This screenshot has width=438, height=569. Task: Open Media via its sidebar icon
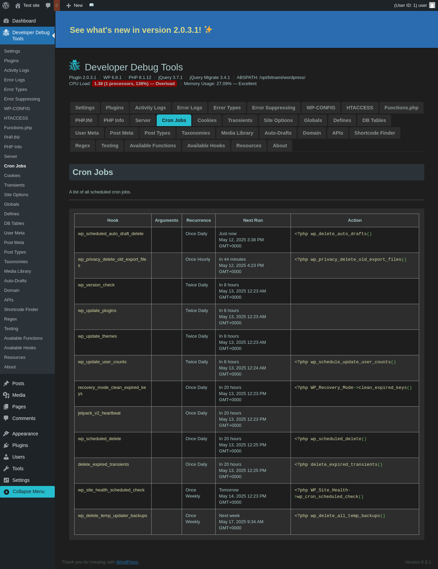pyautogui.click(x=6, y=395)
